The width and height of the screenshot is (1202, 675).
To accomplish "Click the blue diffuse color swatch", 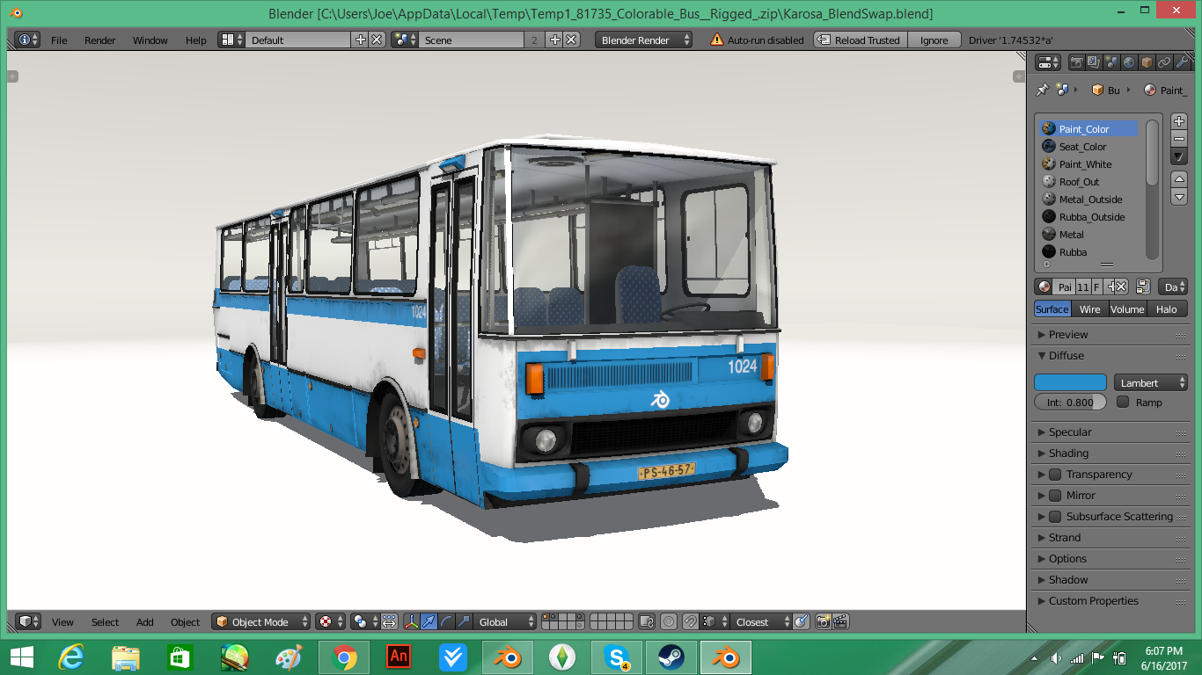I will tap(1070, 382).
